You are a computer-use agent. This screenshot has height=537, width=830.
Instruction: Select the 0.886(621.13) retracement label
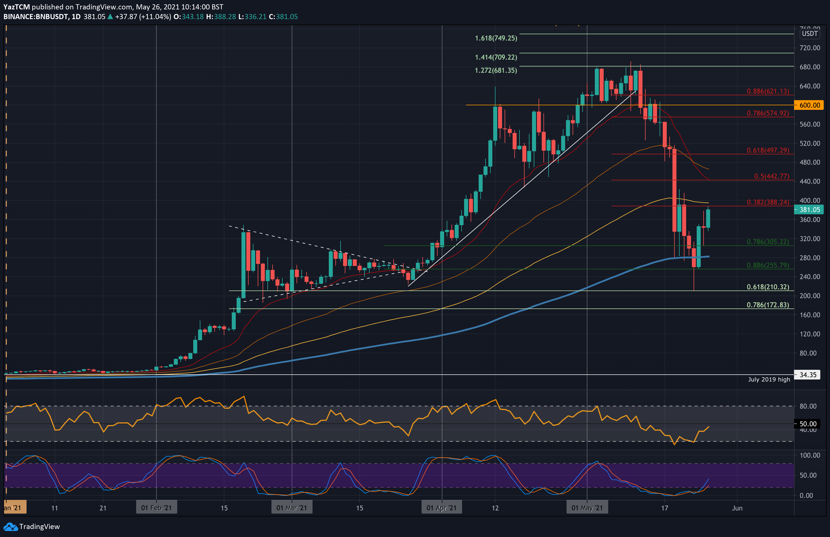(x=767, y=91)
